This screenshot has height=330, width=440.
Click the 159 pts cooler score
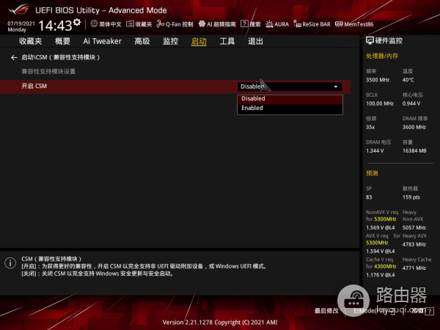411,197
